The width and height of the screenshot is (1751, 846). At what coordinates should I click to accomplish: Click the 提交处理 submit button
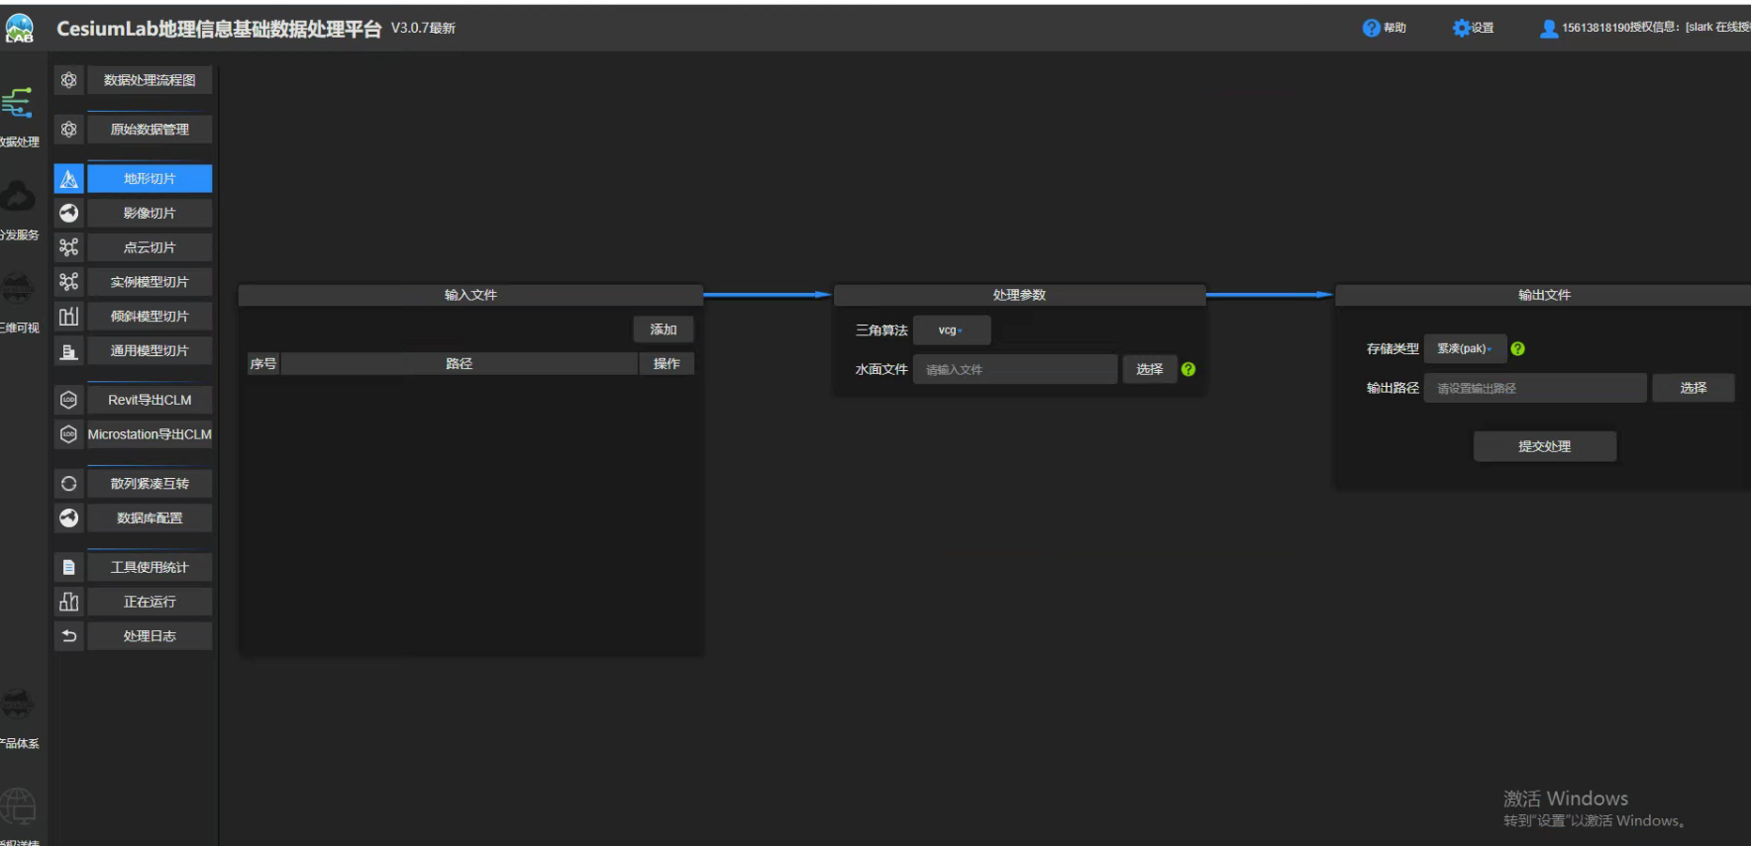1545,446
